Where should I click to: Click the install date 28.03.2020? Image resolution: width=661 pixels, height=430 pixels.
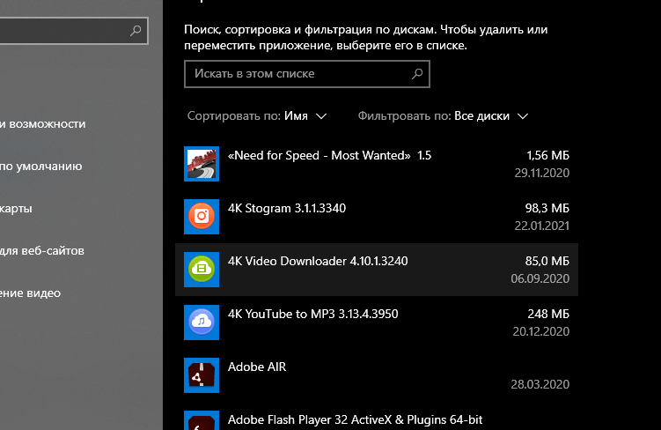(540, 384)
